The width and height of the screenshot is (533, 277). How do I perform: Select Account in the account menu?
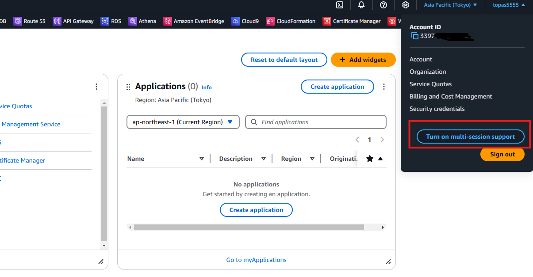click(421, 59)
